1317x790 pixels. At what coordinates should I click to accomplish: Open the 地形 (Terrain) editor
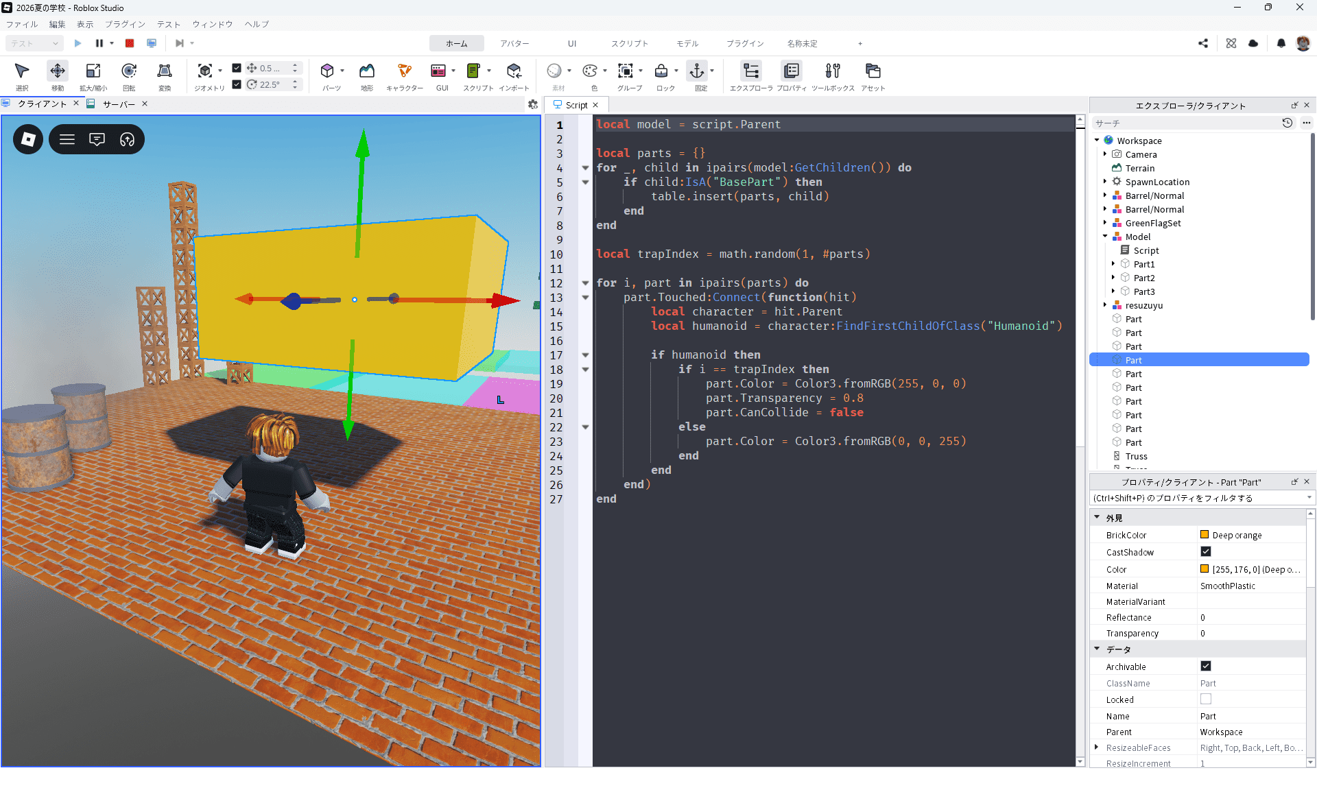pyautogui.click(x=367, y=75)
